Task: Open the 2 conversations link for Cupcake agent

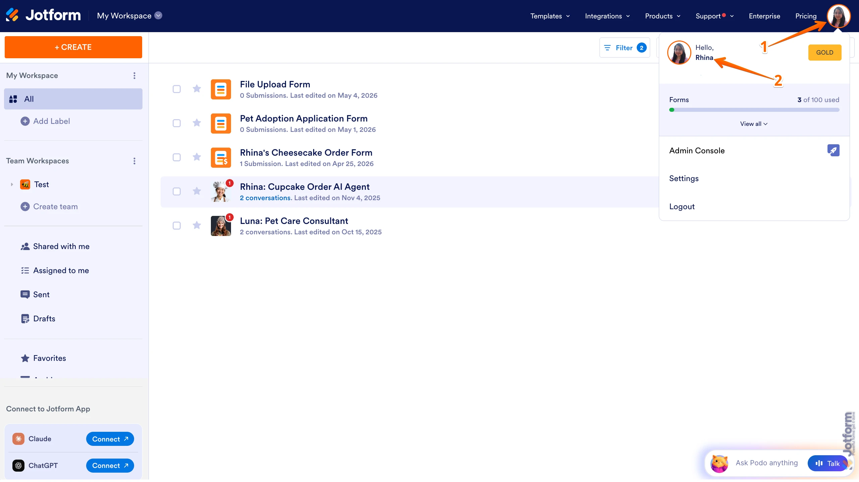Action: [x=265, y=198]
